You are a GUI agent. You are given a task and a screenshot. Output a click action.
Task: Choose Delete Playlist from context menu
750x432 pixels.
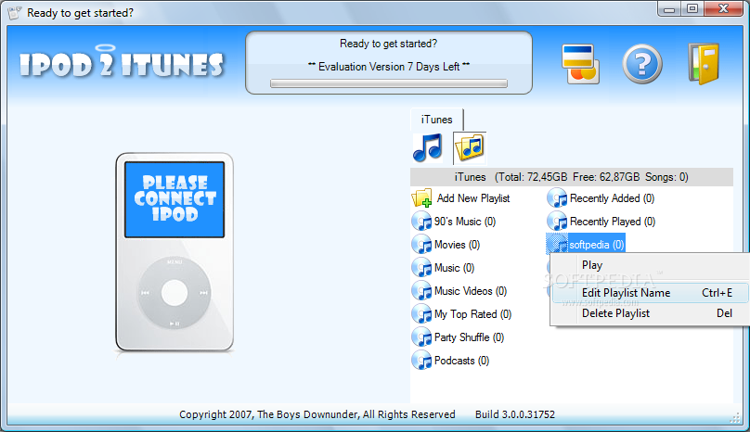[615, 313]
